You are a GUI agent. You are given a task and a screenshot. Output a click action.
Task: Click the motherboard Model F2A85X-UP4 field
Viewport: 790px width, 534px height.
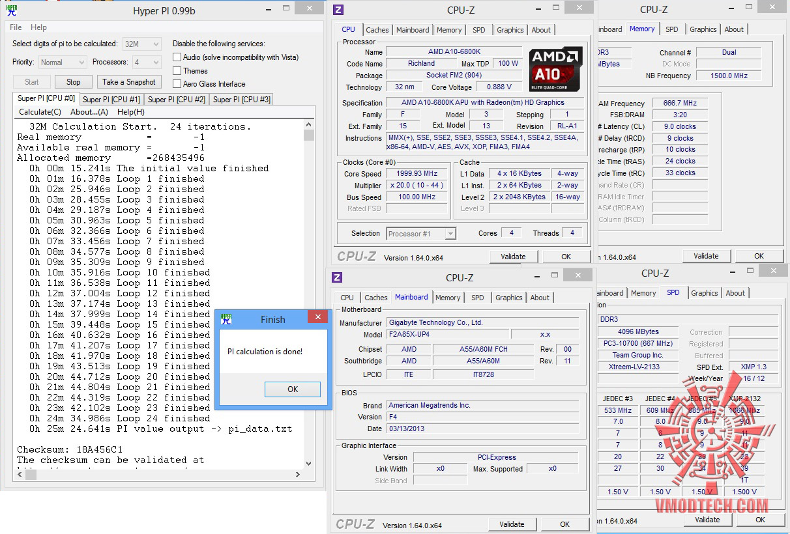coord(448,334)
